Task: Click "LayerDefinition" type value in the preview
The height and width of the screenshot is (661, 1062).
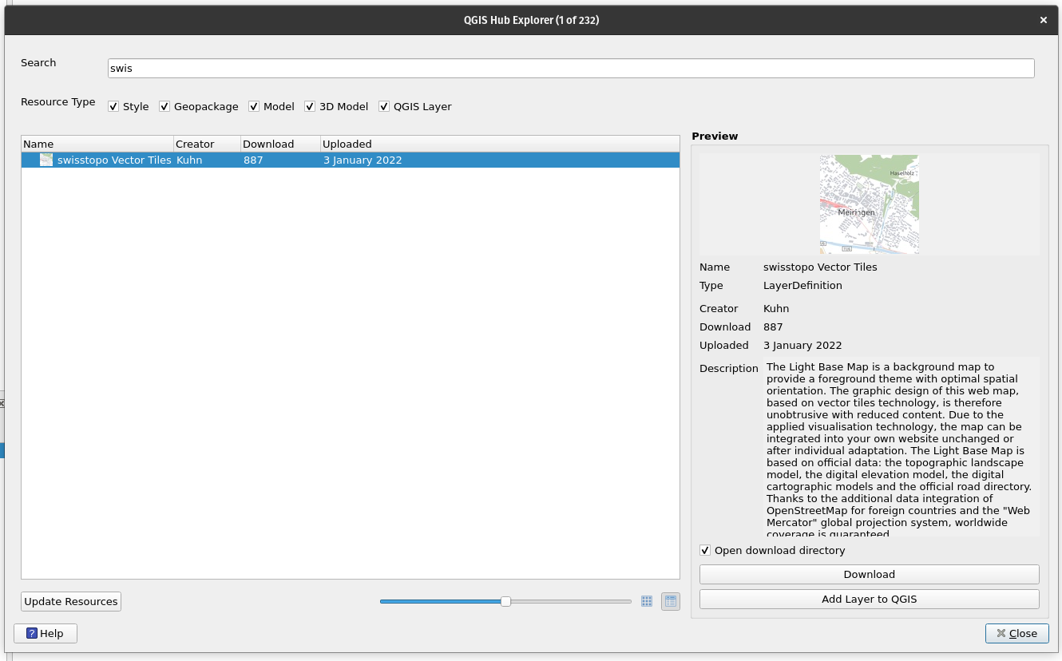Action: tap(802, 285)
